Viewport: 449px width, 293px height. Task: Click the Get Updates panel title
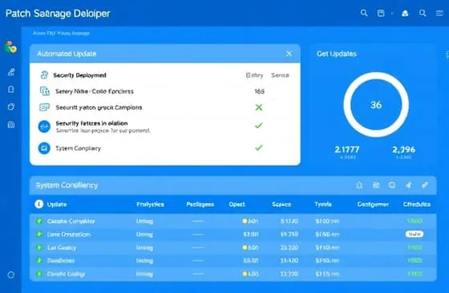(337, 54)
